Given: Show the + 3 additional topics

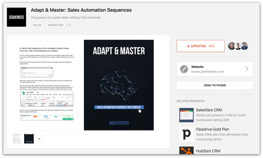Looking at the screenshot, I should point(69,25).
